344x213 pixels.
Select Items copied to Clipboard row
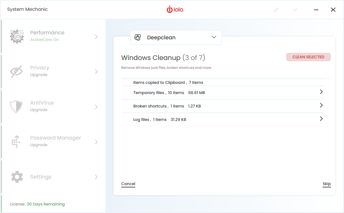click(x=223, y=83)
